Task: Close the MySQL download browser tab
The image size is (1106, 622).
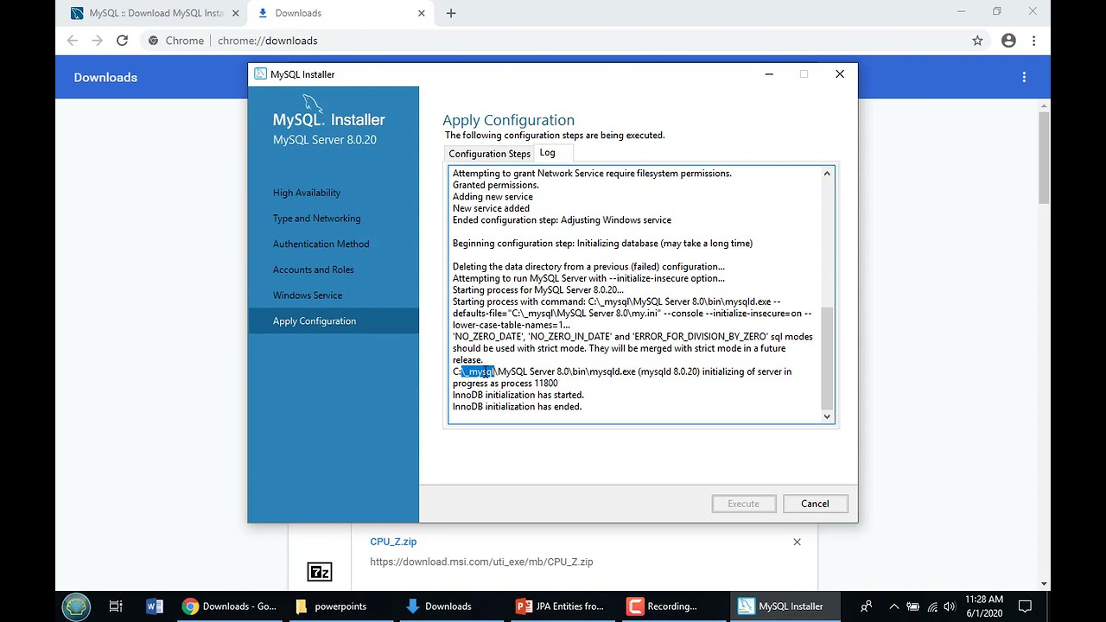Action: [x=234, y=13]
